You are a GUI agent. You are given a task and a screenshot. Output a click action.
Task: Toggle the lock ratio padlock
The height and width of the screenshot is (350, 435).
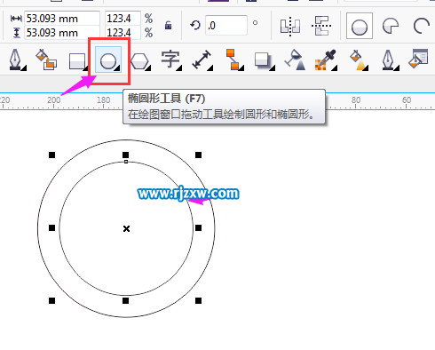[x=168, y=26]
